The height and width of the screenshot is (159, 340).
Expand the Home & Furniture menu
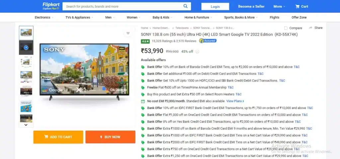(x=198, y=17)
